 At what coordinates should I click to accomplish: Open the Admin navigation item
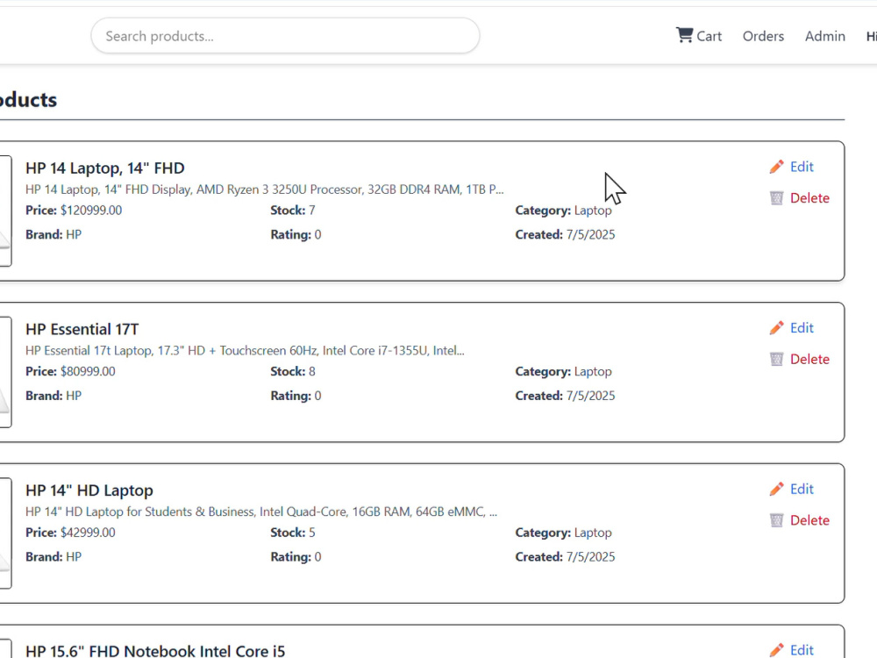(x=825, y=36)
